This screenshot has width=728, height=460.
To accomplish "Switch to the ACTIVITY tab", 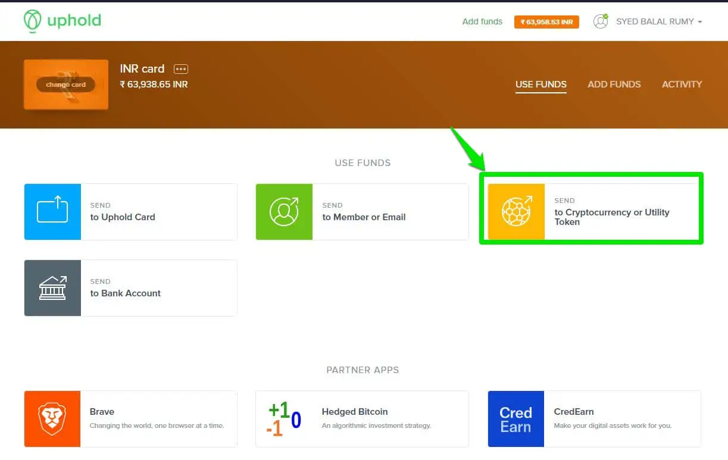I will (x=682, y=85).
